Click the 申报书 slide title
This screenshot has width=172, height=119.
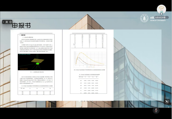[x=21, y=26]
